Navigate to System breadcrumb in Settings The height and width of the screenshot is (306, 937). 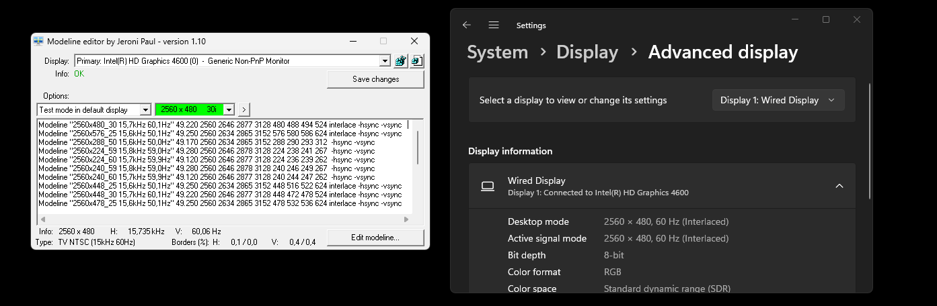click(x=497, y=52)
